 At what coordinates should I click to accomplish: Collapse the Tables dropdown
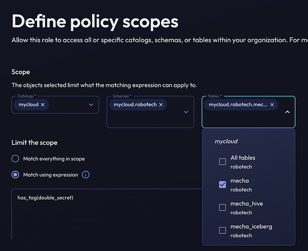point(287,112)
